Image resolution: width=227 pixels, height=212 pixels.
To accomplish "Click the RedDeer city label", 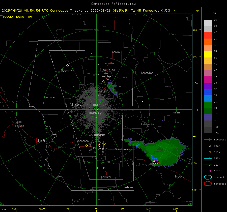I will click(x=107, y=76).
